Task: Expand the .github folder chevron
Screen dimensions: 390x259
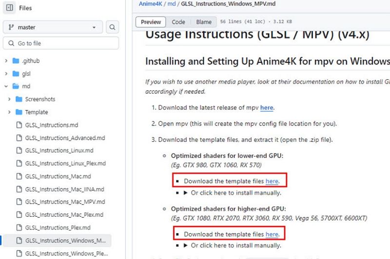Action: pyautogui.click(x=6, y=61)
